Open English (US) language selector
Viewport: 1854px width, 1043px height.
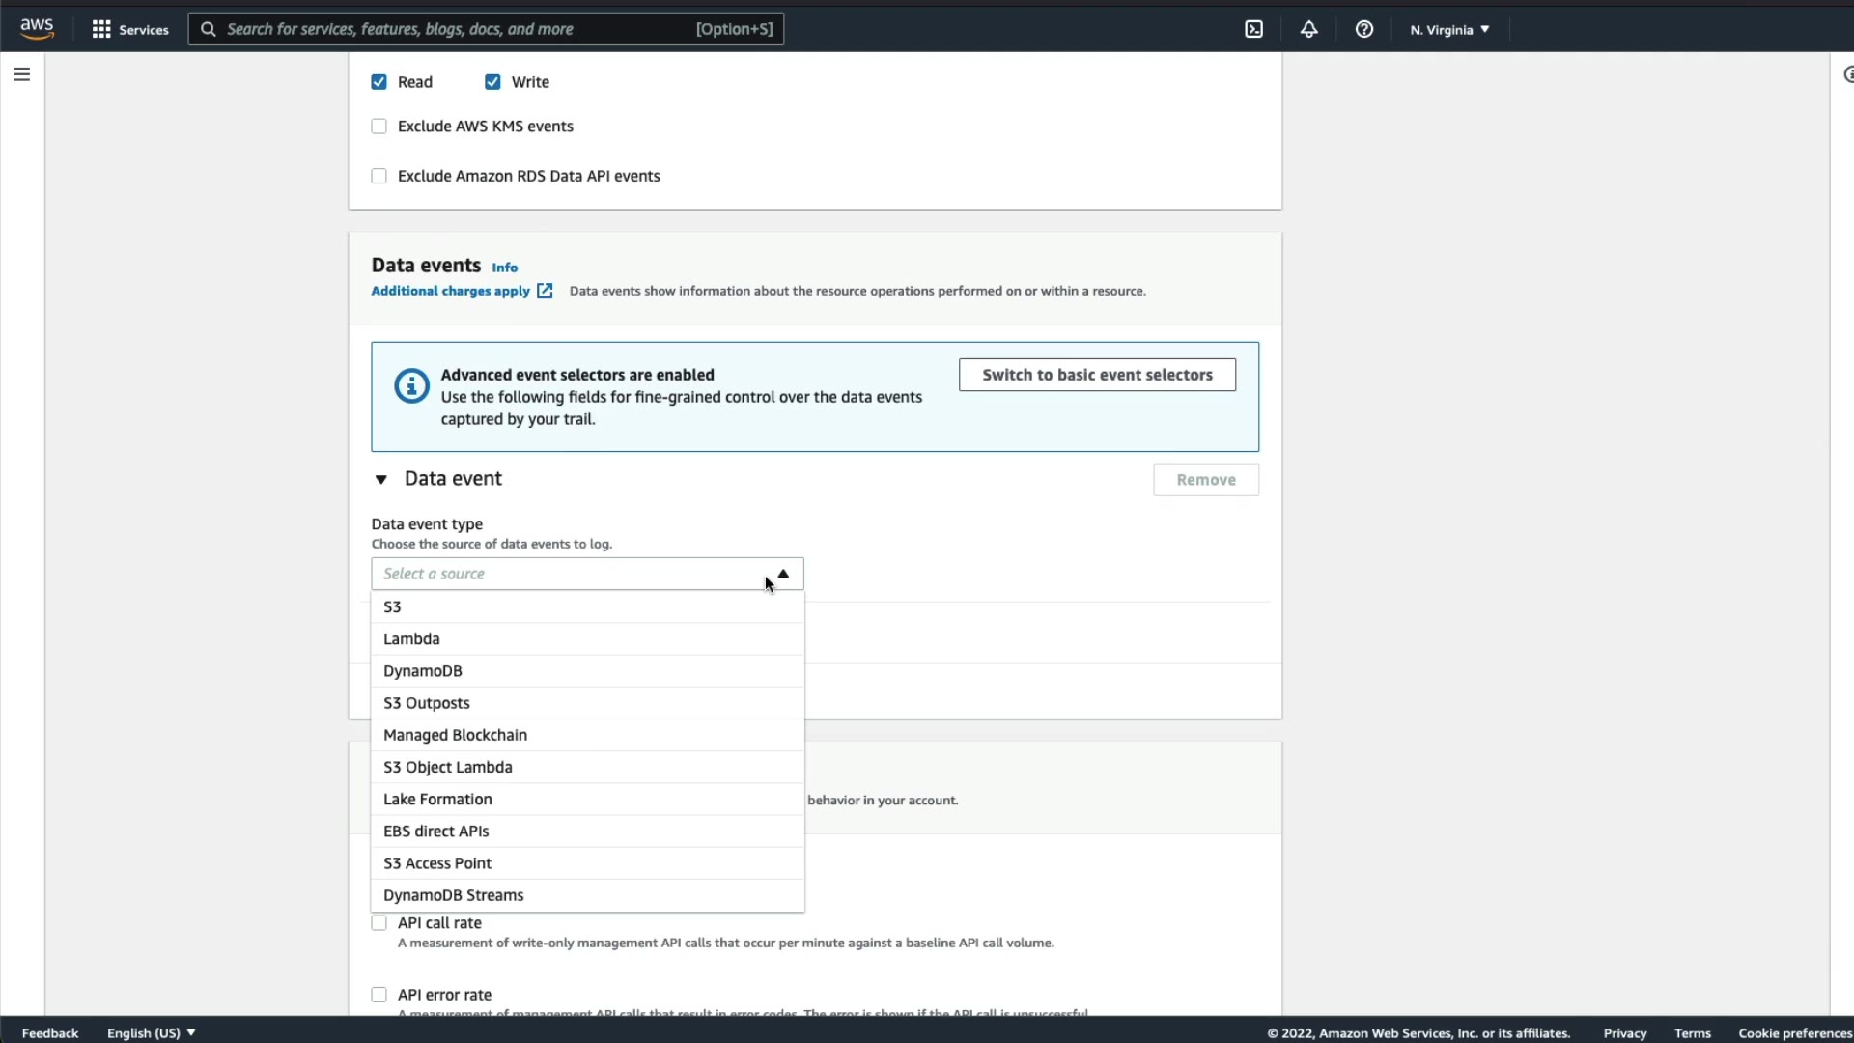151,1032
